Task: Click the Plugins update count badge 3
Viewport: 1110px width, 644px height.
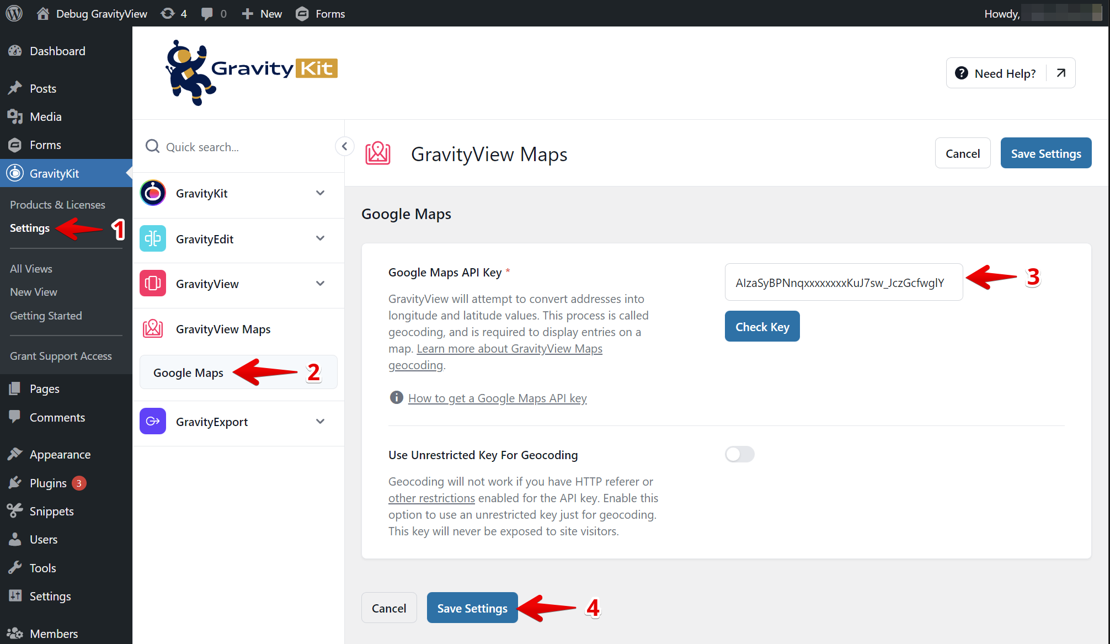Action: click(79, 483)
